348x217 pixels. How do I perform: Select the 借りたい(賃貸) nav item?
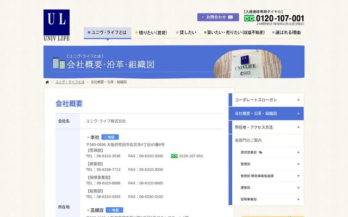pos(151,33)
